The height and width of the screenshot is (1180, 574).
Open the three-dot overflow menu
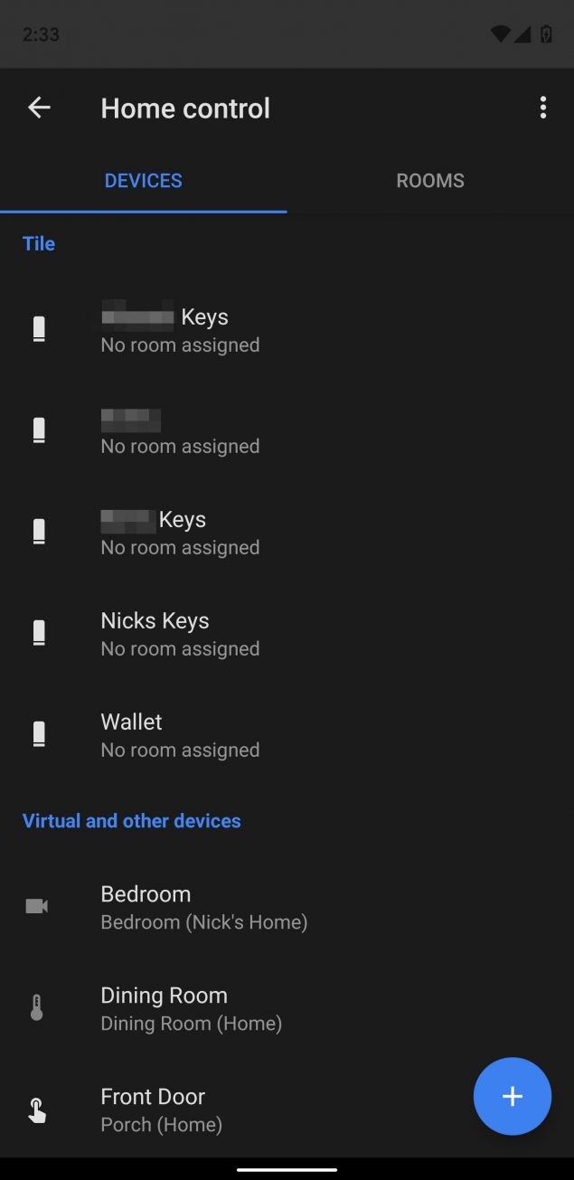pyautogui.click(x=542, y=108)
